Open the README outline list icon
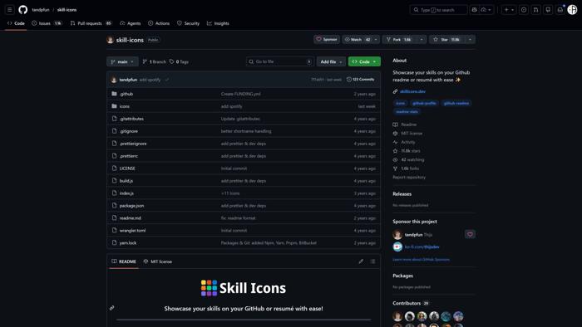Image resolution: width=582 pixels, height=327 pixels. (x=372, y=261)
